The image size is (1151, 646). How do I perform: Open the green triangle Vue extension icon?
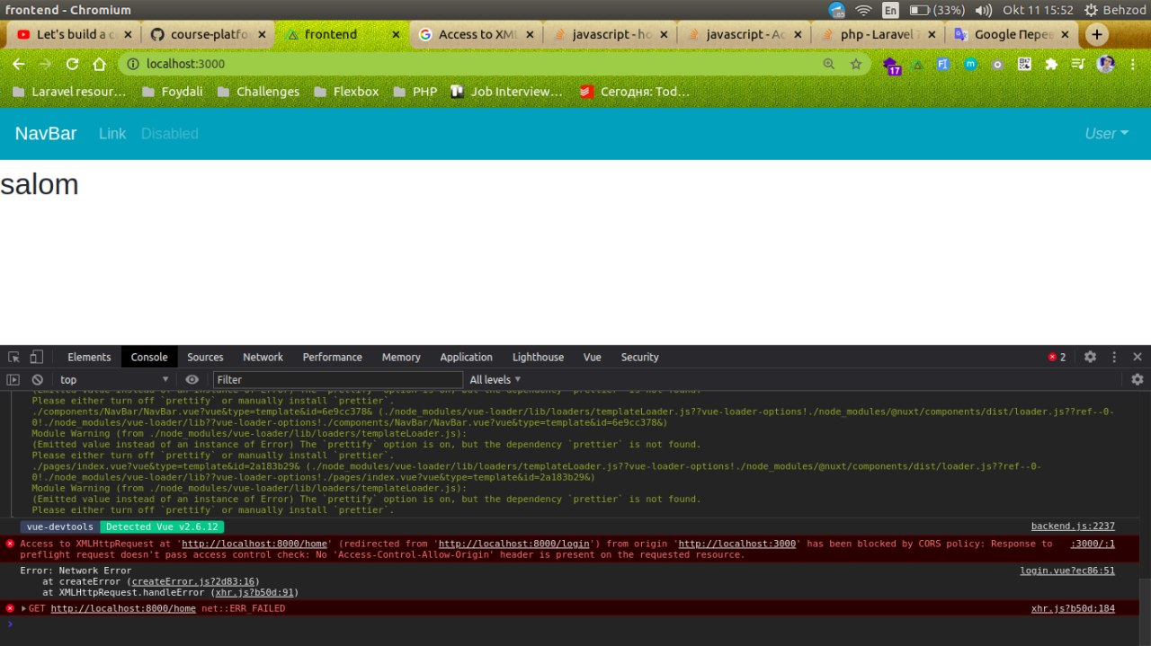point(917,64)
